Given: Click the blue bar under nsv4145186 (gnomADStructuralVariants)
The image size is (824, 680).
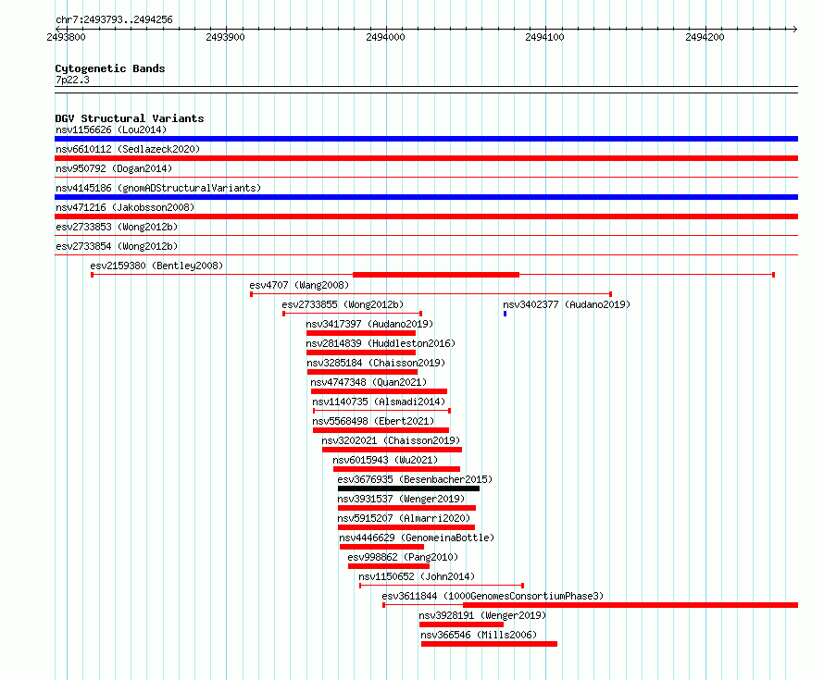Looking at the screenshot, I should 426,197.
